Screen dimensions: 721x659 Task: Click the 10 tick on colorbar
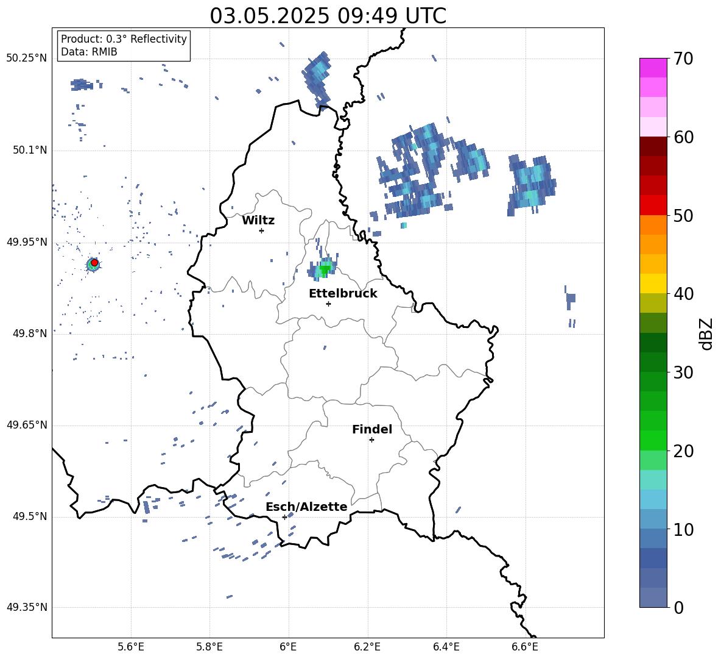click(x=683, y=530)
